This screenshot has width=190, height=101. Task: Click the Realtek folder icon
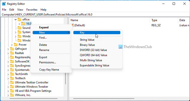pos(12,53)
